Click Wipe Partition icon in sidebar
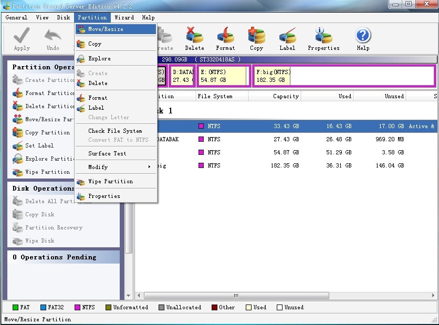 pos(18,172)
